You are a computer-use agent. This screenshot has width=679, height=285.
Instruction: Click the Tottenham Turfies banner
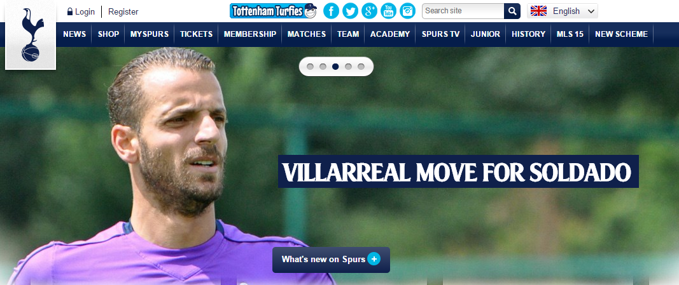pos(273,11)
